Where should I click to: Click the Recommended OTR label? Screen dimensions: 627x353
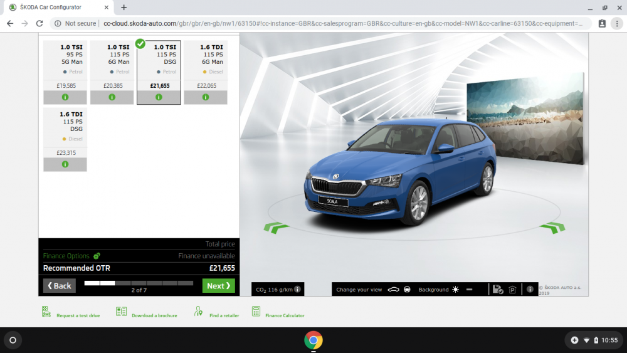pos(76,268)
